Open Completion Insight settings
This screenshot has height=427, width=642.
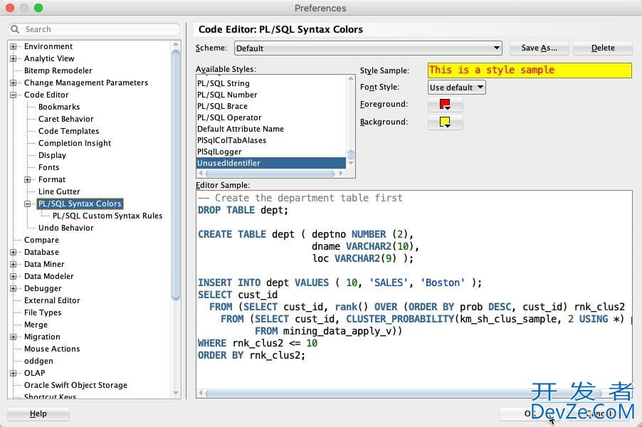(75, 143)
